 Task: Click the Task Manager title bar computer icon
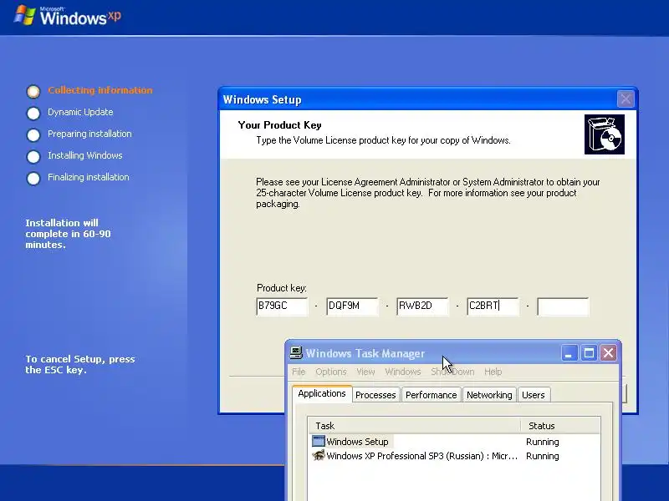point(296,352)
